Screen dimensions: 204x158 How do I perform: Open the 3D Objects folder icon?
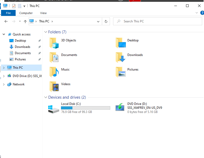coord(54,43)
